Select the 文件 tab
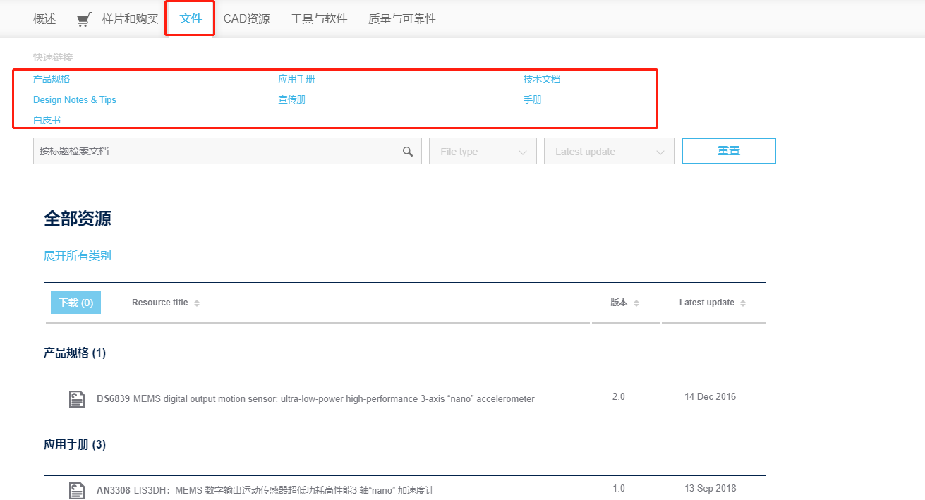The image size is (925, 500). click(191, 19)
